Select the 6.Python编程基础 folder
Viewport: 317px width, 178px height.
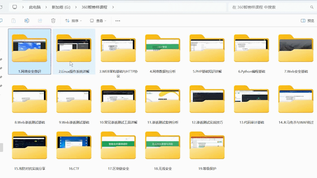pos(251,49)
